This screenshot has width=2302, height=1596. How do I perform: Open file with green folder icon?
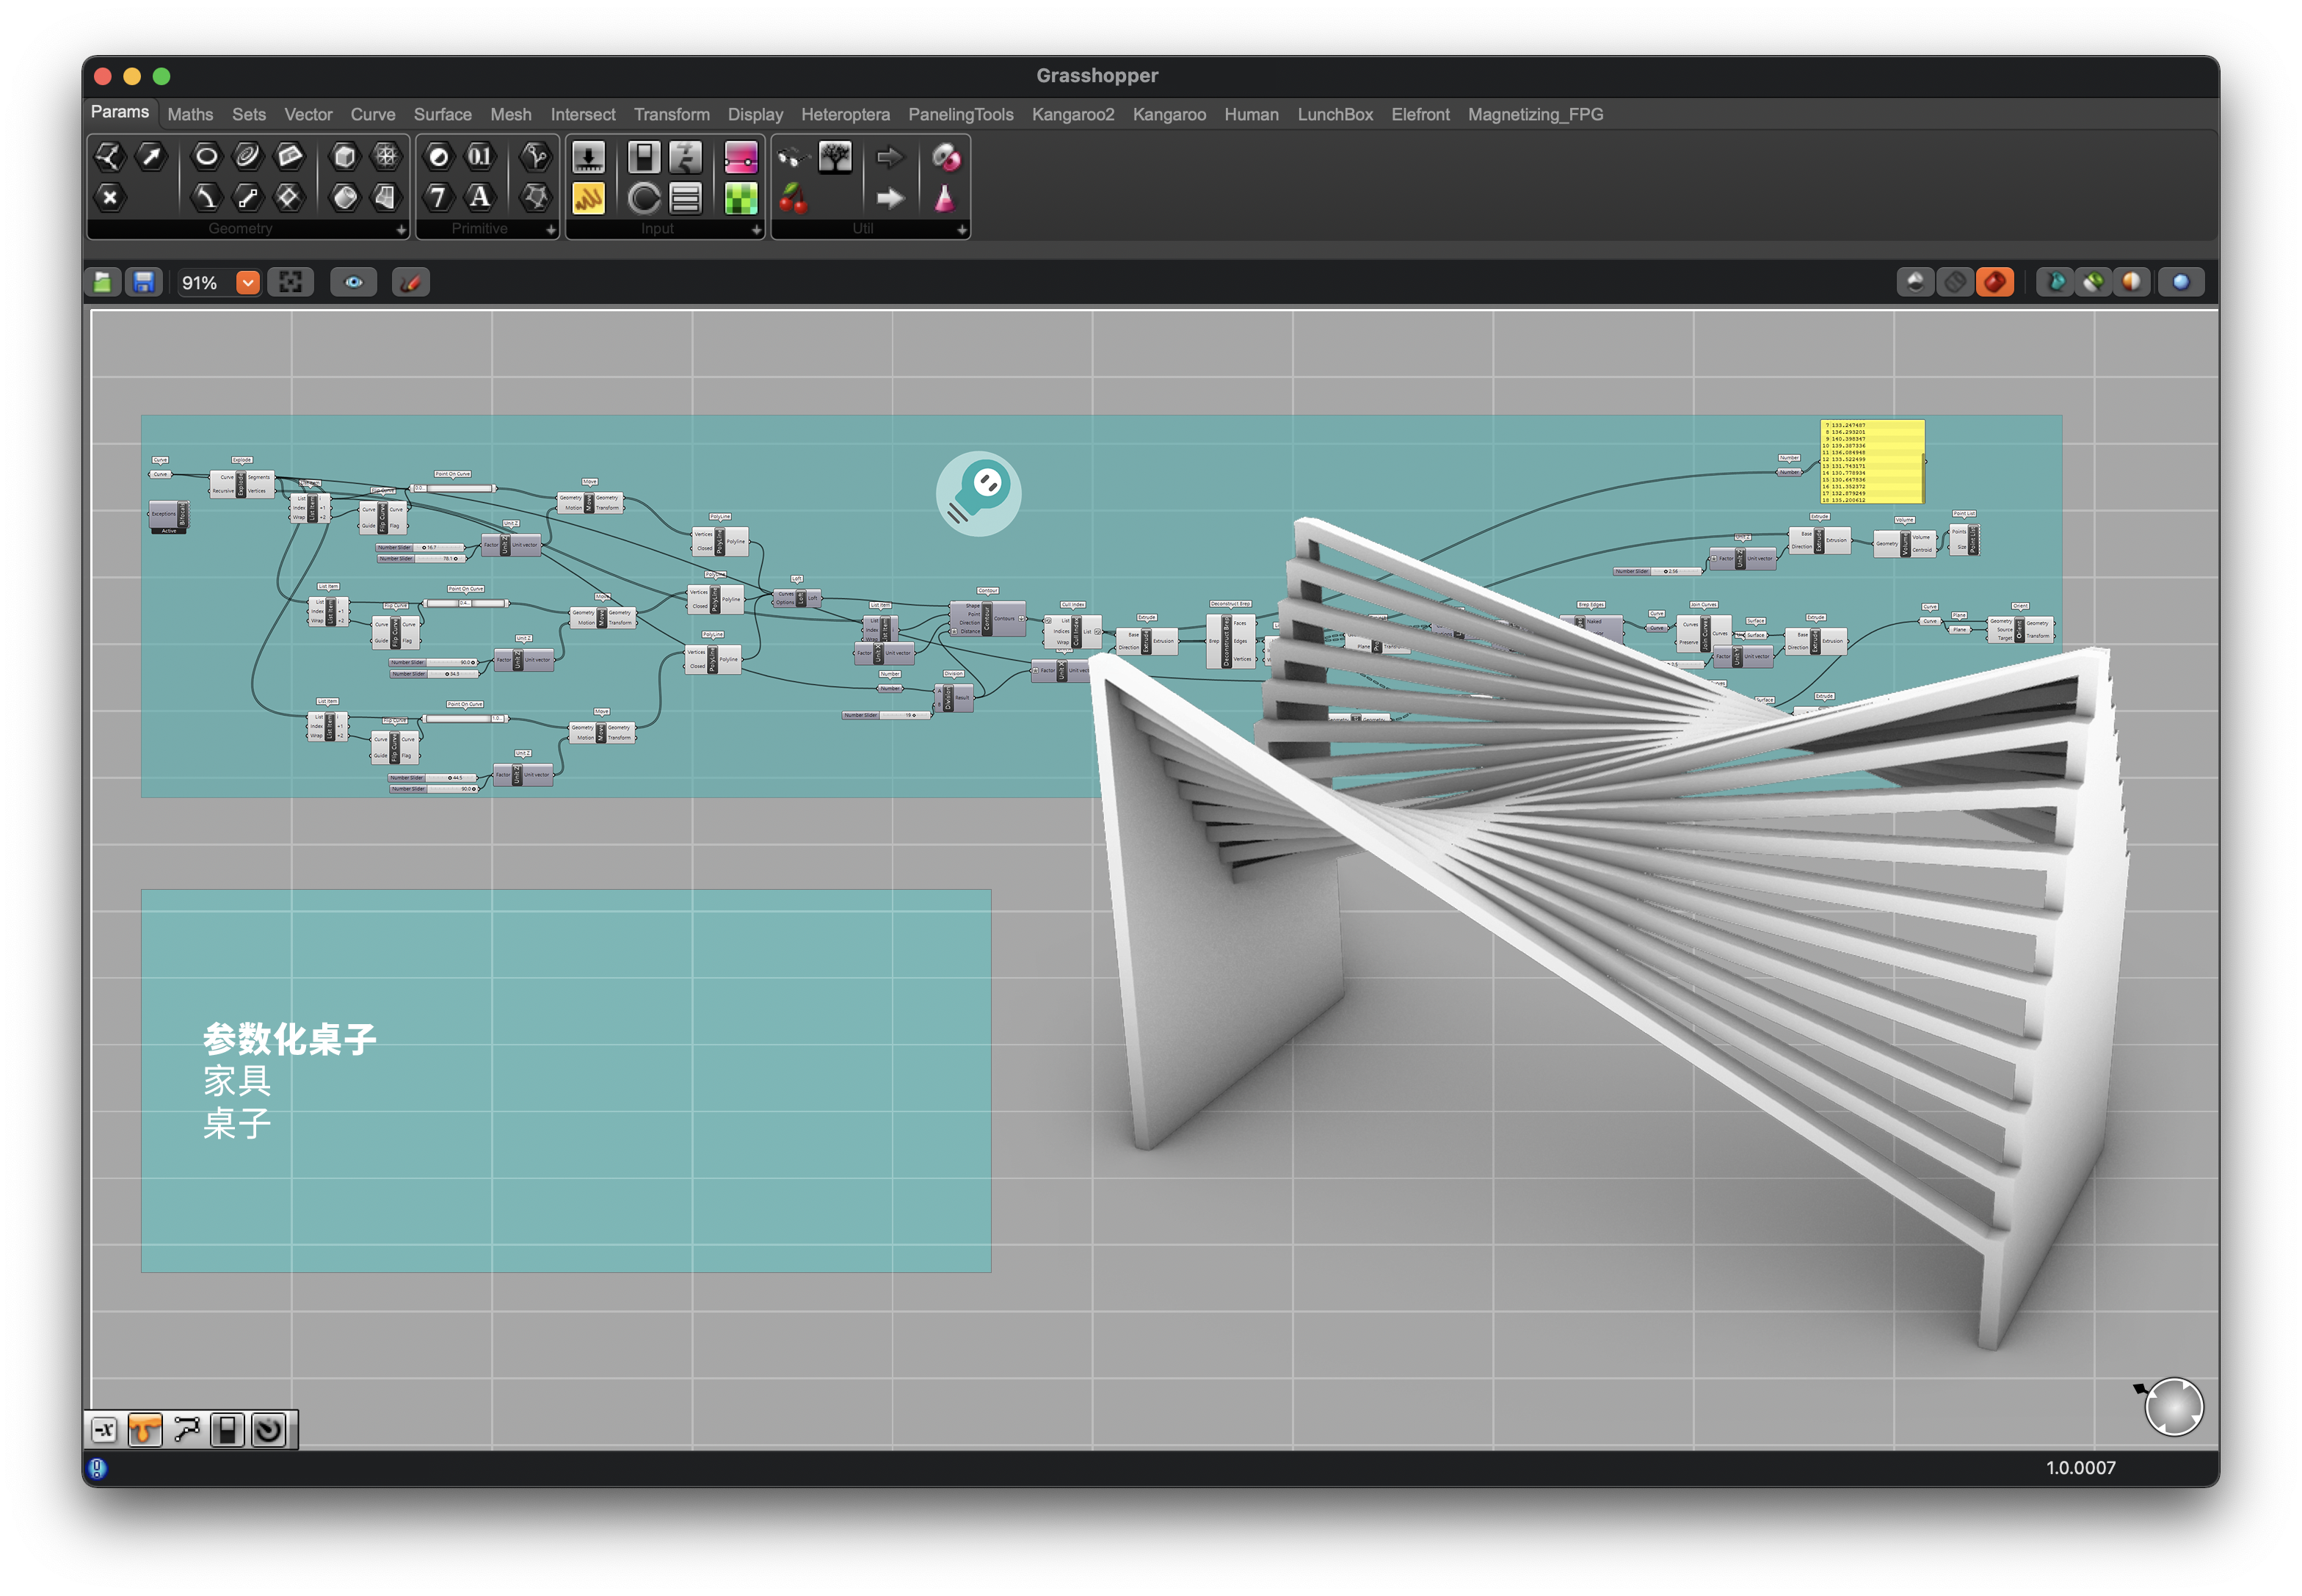click(x=102, y=283)
